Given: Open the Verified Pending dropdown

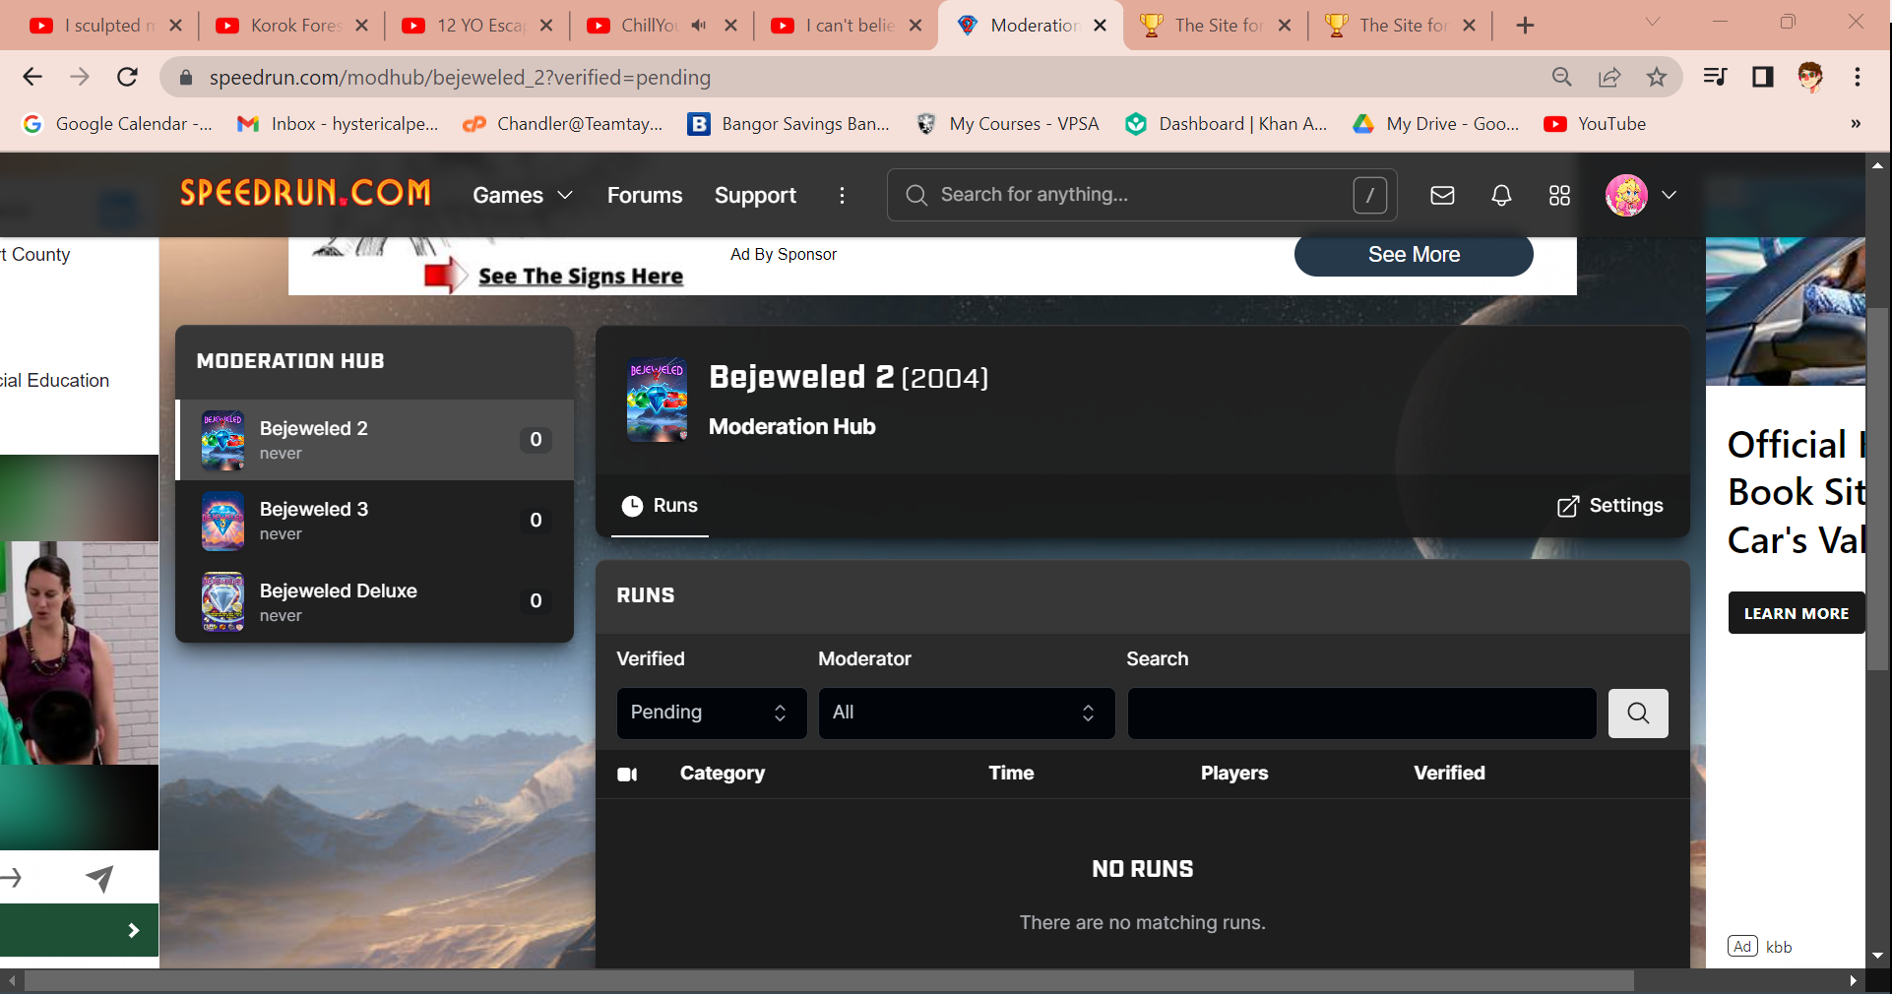Looking at the screenshot, I should (x=712, y=713).
